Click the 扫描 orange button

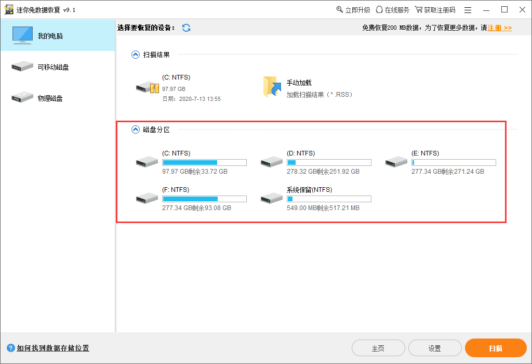click(x=496, y=348)
